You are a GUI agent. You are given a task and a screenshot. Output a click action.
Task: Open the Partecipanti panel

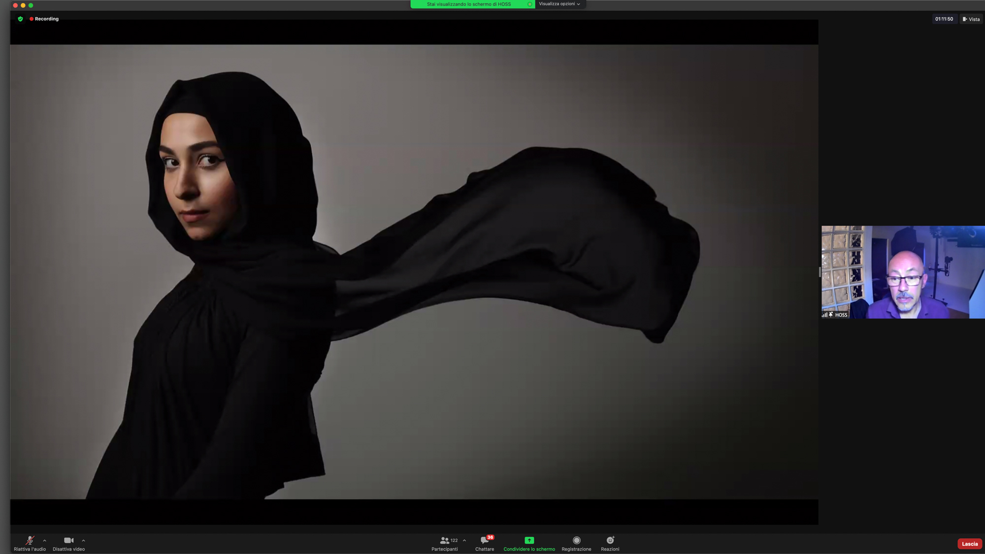pyautogui.click(x=445, y=543)
